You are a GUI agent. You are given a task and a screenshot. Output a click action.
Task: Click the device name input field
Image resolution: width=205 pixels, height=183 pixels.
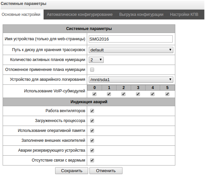tap(131, 39)
